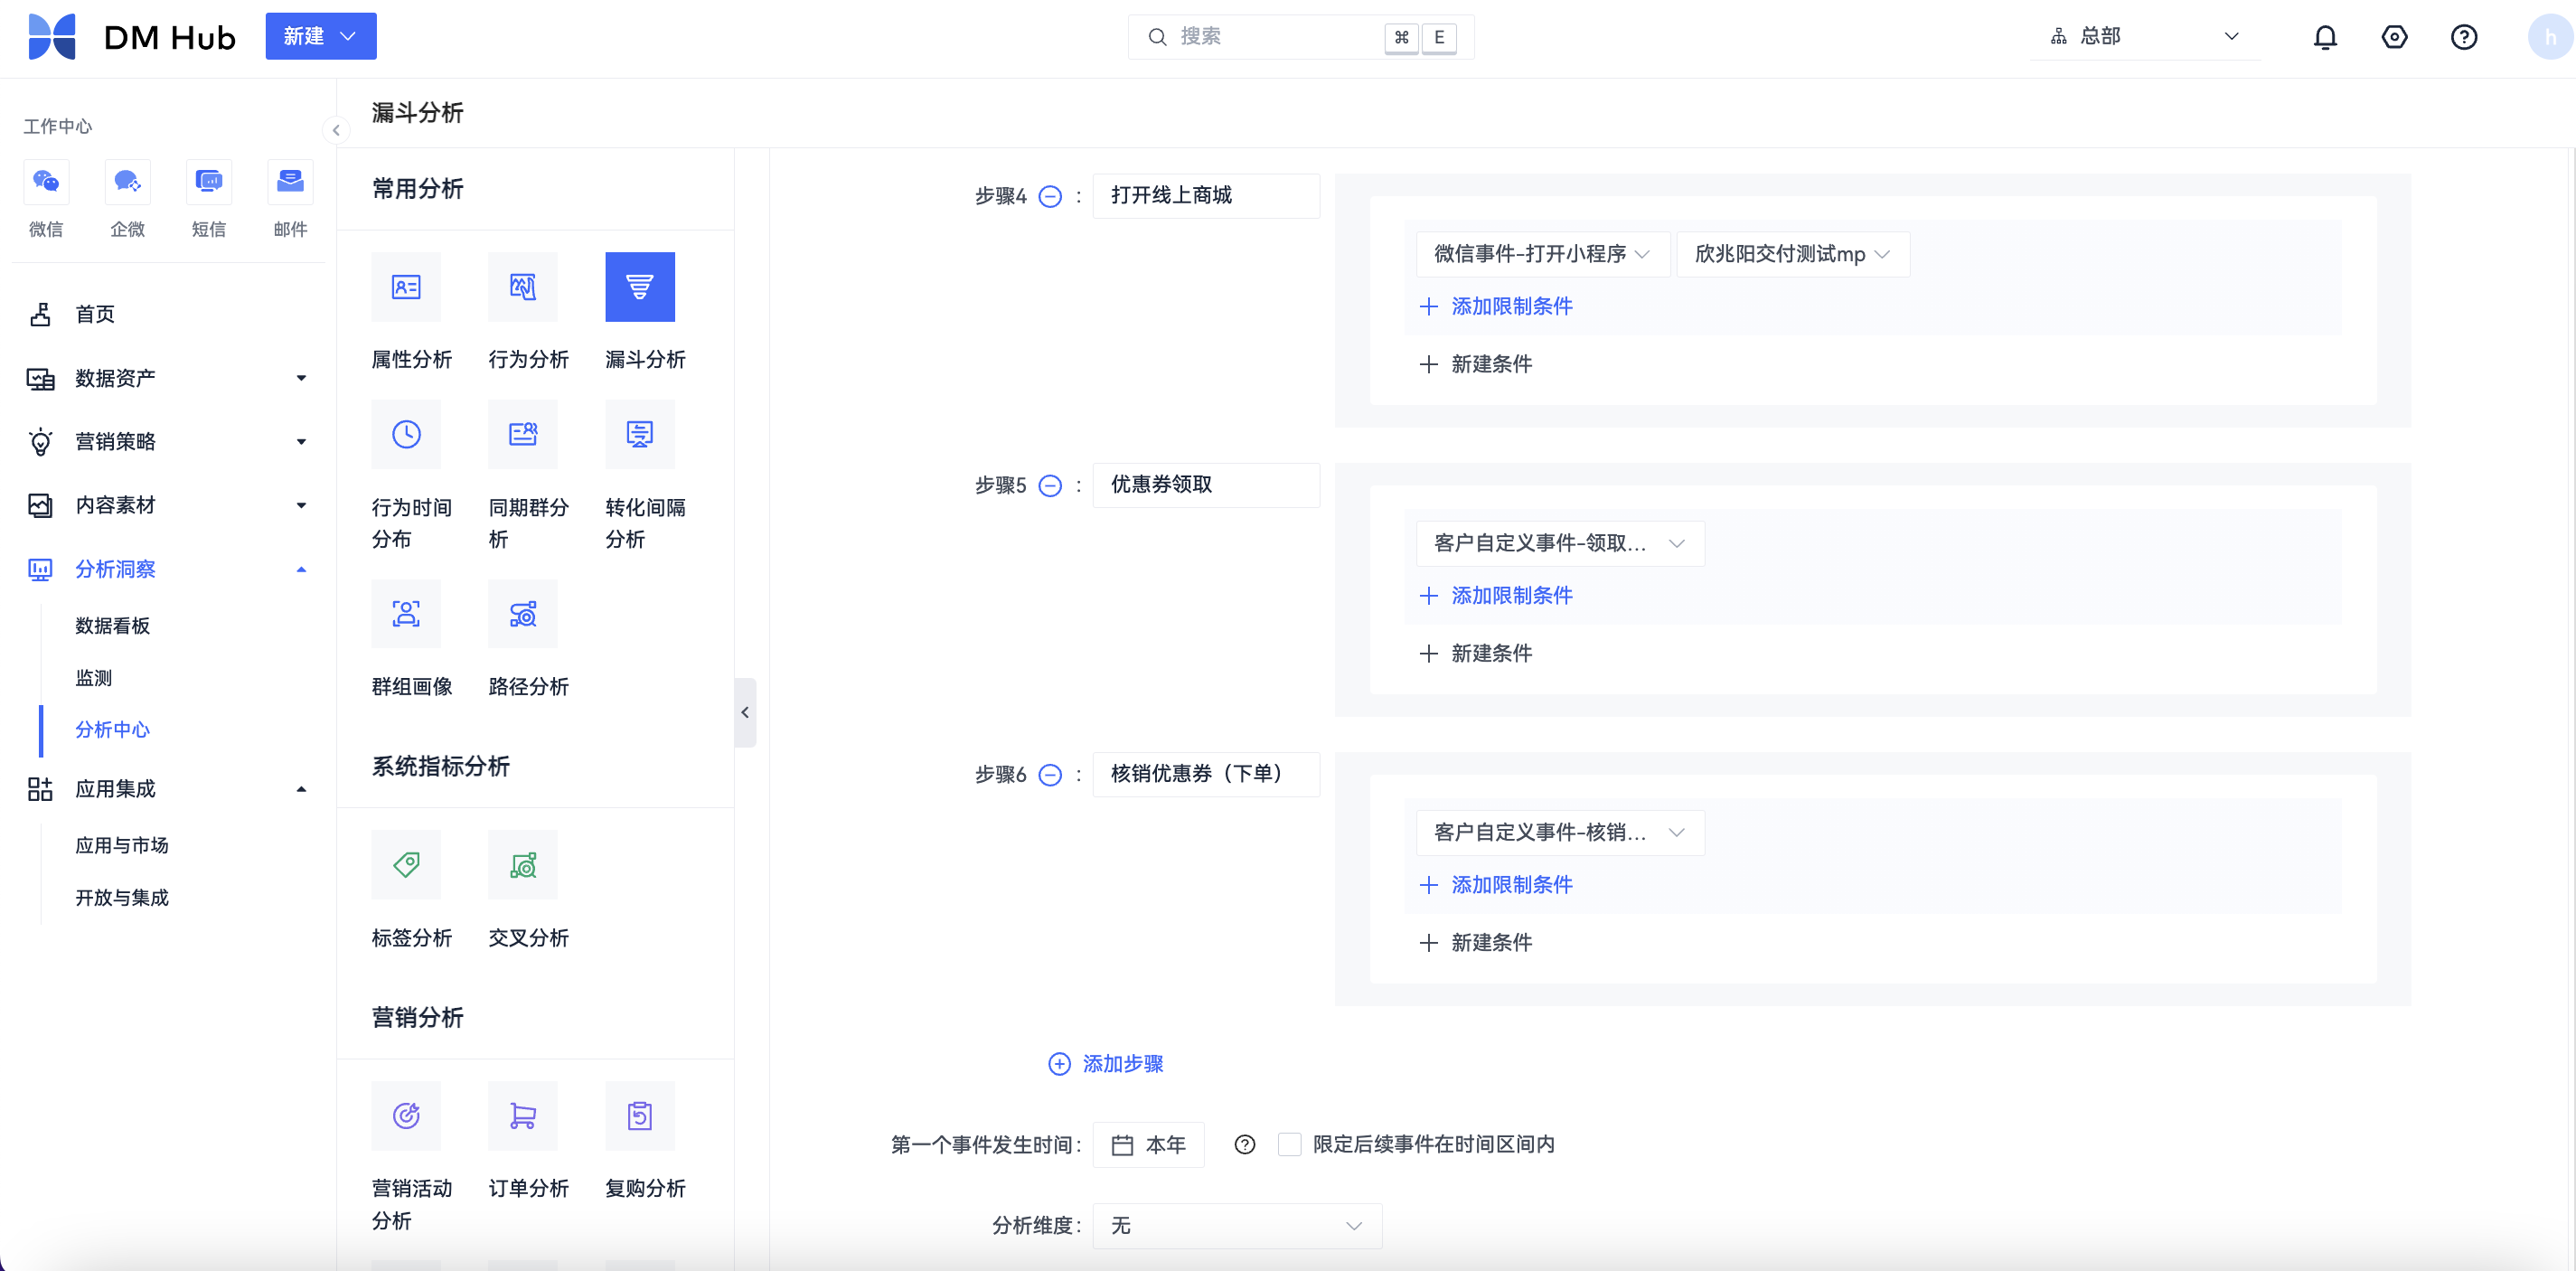Collapse the 分析洞察 menu

pyautogui.click(x=166, y=569)
